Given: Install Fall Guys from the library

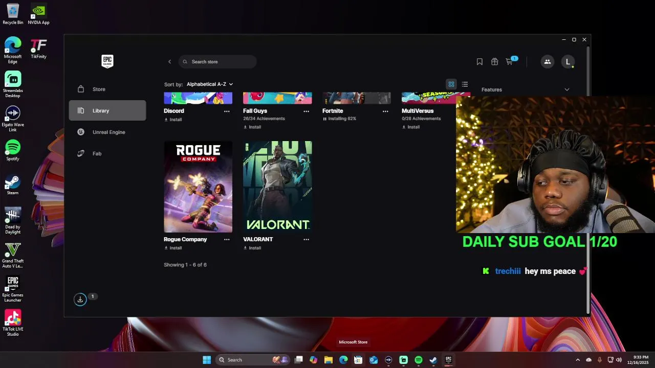Looking at the screenshot, I should (x=252, y=127).
